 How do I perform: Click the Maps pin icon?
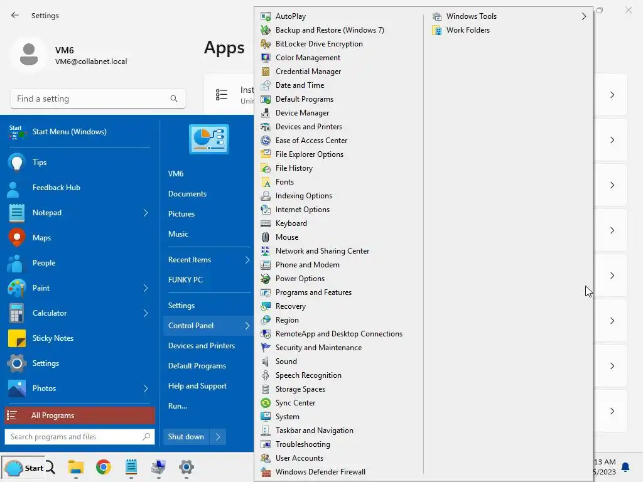17,238
